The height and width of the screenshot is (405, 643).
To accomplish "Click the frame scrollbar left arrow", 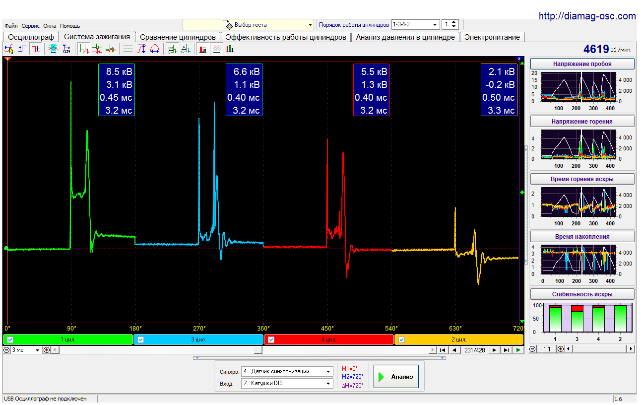I will (x=55, y=350).
